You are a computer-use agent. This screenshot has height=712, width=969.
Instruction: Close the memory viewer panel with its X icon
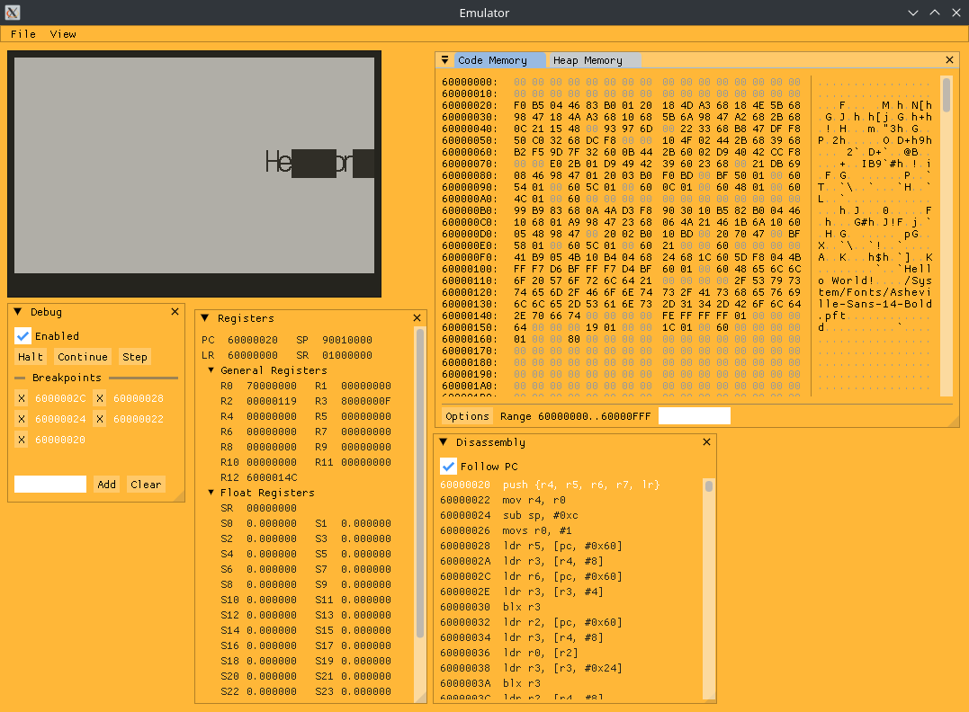949,59
